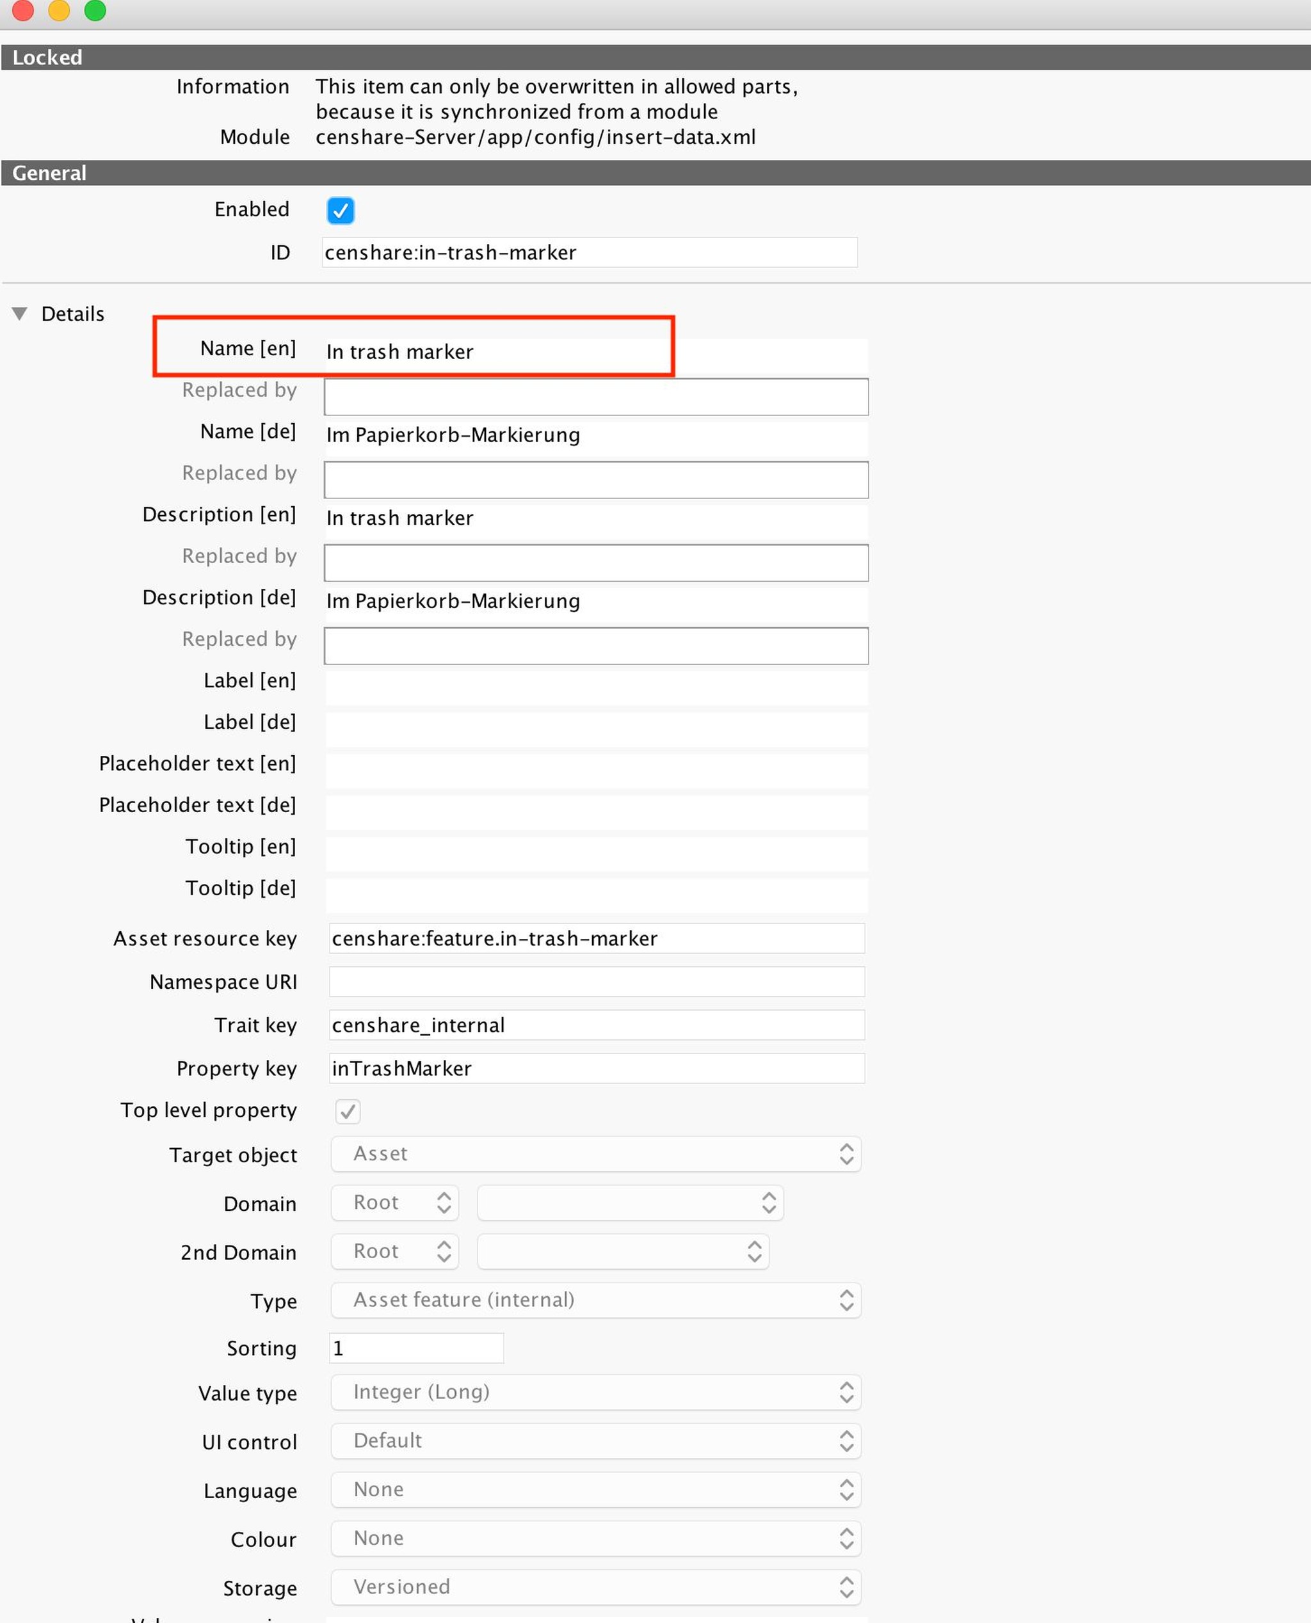Open the Domain Root dropdown
Image resolution: width=1311 pixels, height=1623 pixels.
click(x=394, y=1203)
